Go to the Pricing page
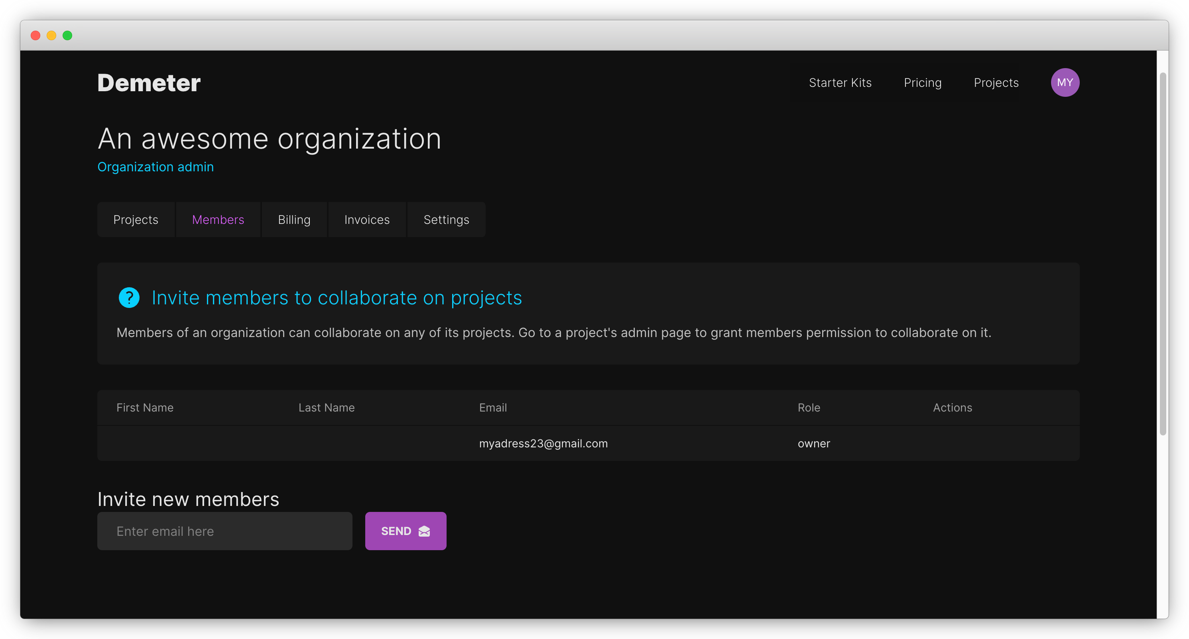 point(922,82)
